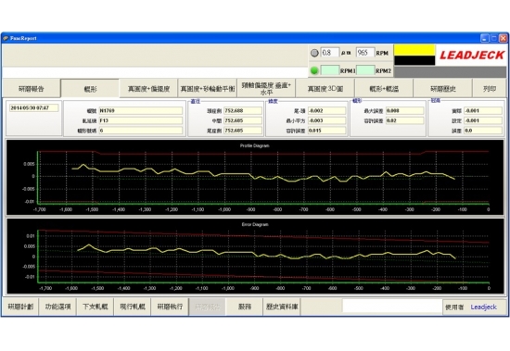Click the gray status indicator beside 0.8
510x351 pixels.
tap(314, 53)
